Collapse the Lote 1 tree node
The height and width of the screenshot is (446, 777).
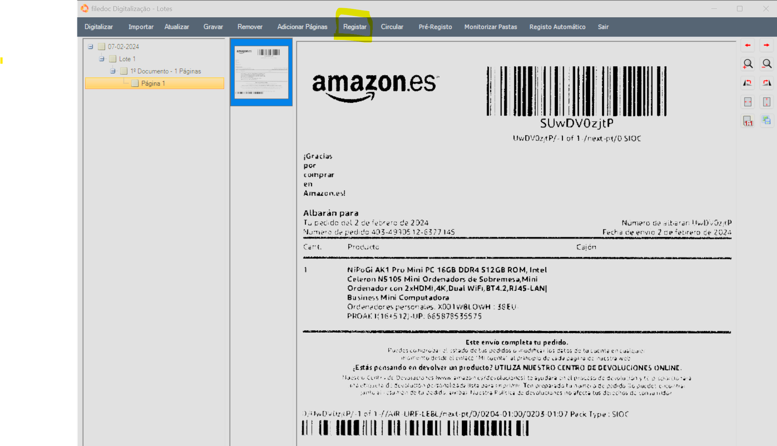(102, 59)
